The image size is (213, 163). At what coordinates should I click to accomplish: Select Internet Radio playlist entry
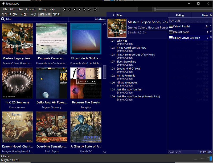click(190, 32)
